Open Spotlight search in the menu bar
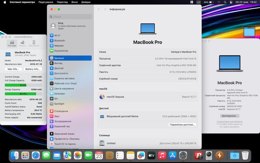Image resolution: width=260 pixels, height=163 pixels. point(225,2)
